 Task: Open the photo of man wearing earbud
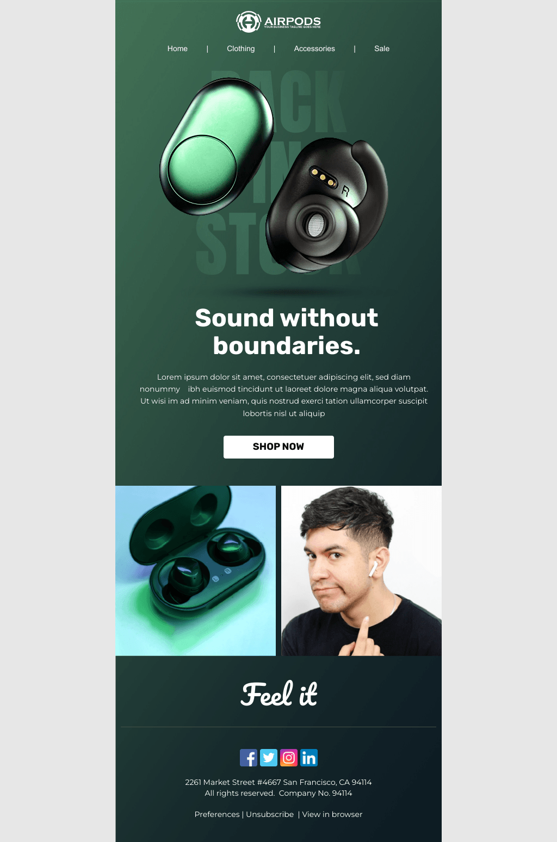click(x=361, y=571)
